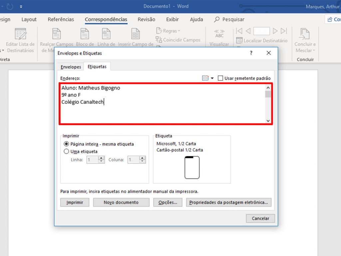341x256 pixels.
Task: Click Propriedades da postagem eletrônica button
Action: coord(228,202)
